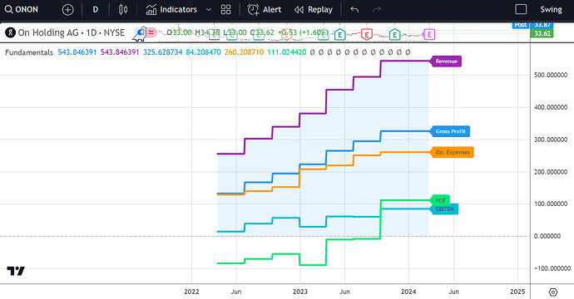Open symbol search for ONON

[22, 9]
